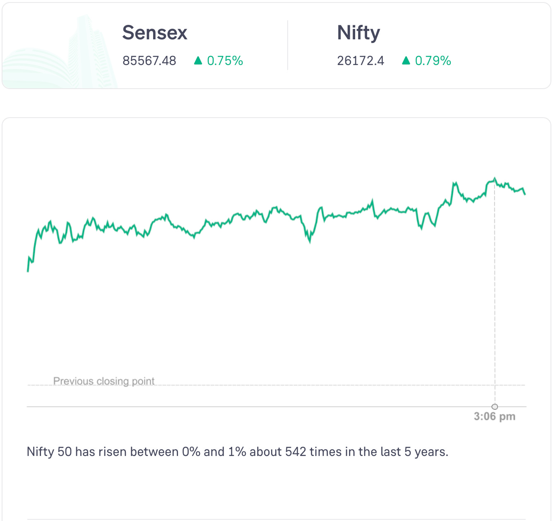This screenshot has width=553, height=521.
Task: Click the circle marker on the time axis
Action: pos(495,407)
